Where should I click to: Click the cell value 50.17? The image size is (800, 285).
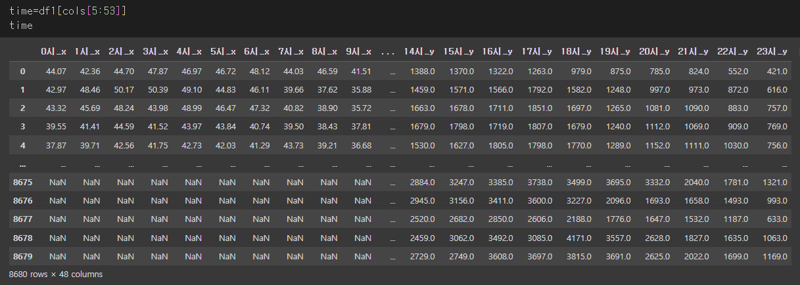point(123,89)
